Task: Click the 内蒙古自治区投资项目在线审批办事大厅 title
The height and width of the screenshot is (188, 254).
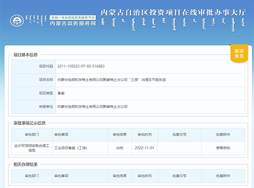Action: pos(173,13)
